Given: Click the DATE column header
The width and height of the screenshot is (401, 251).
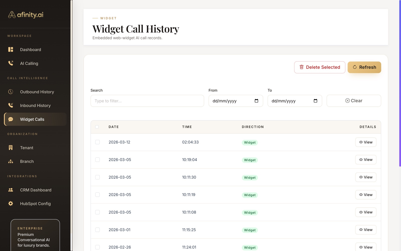Looking at the screenshot, I should [x=114, y=127].
